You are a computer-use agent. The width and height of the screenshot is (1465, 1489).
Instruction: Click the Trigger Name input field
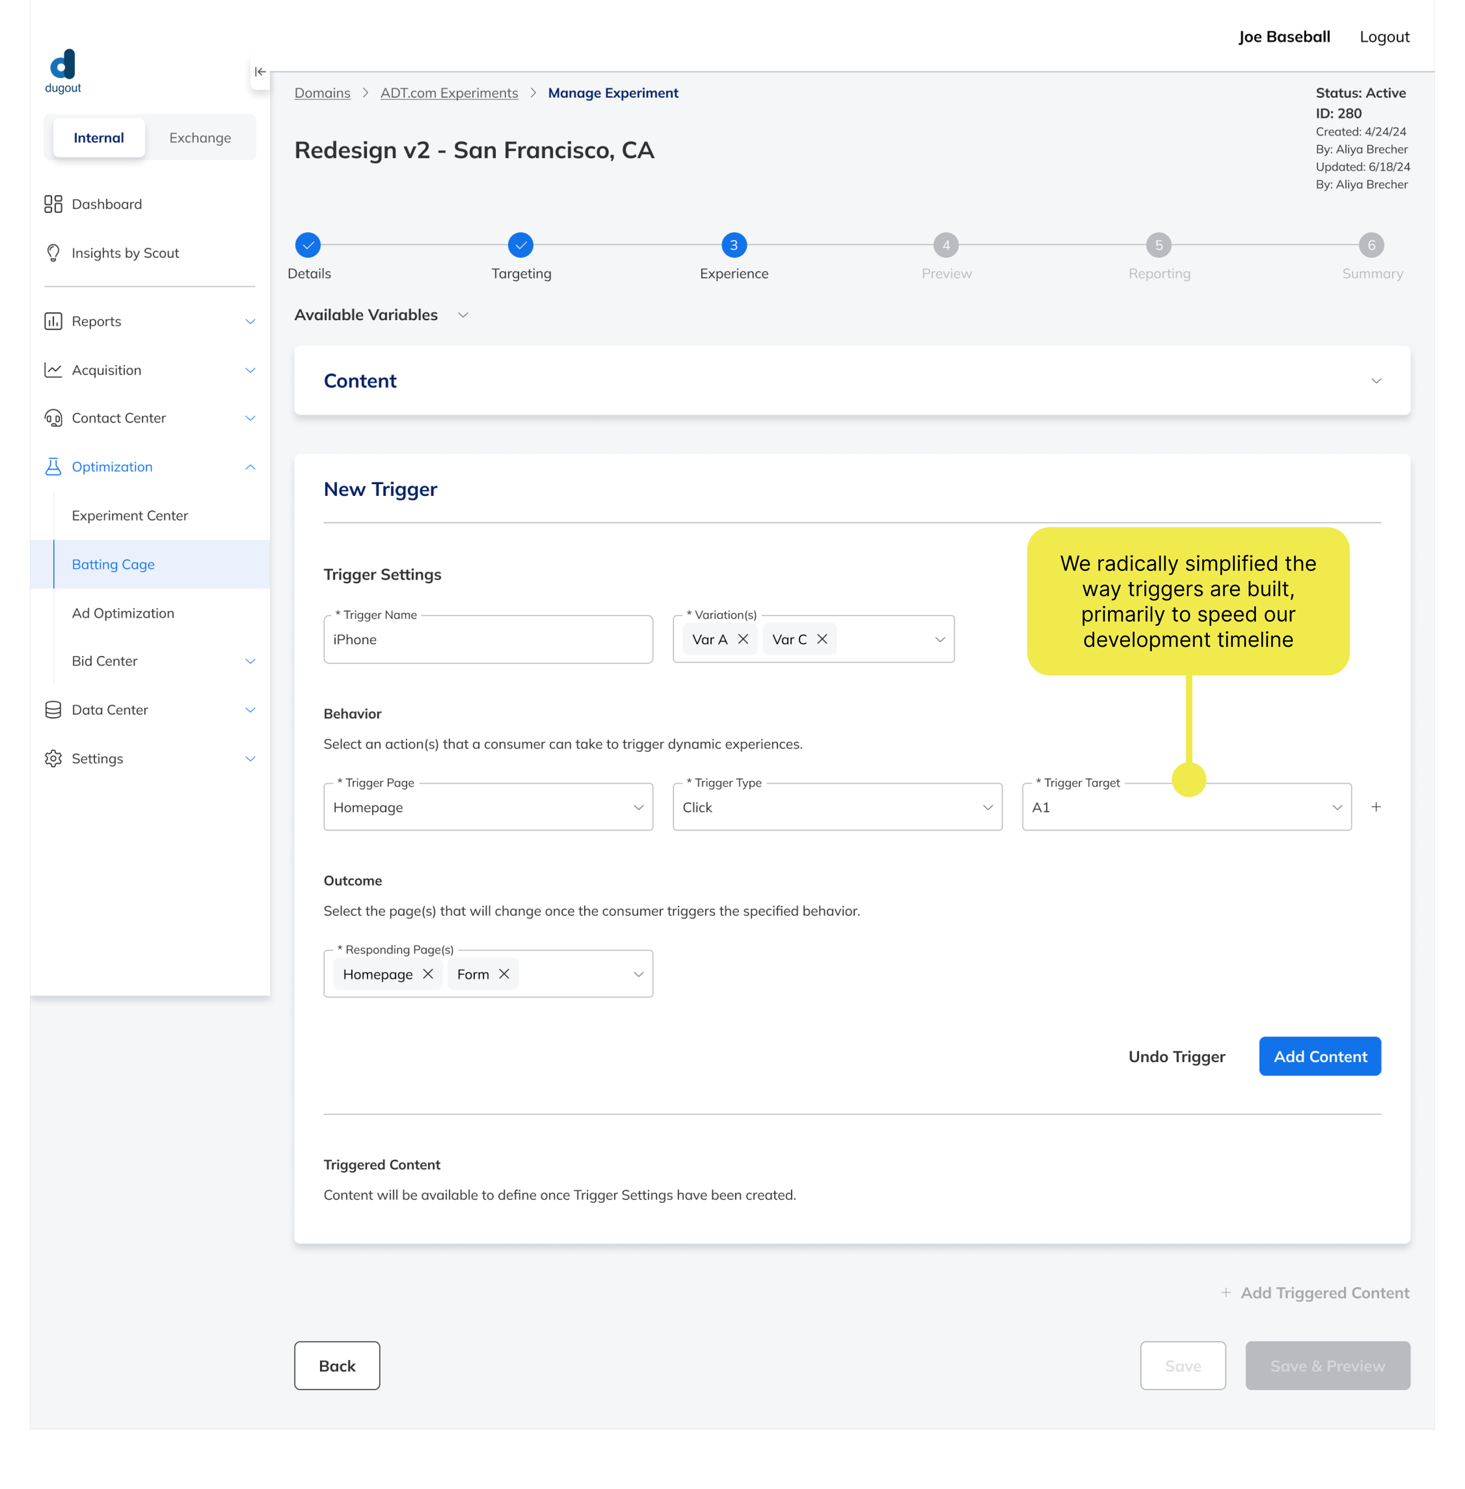(488, 640)
